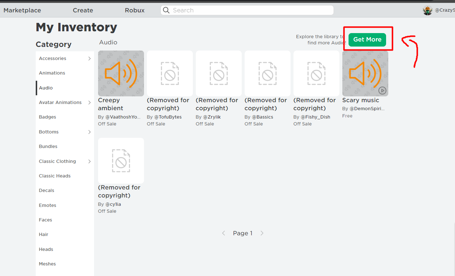
Task: Expand the Avatar Animations category arrow
Action: [89, 103]
